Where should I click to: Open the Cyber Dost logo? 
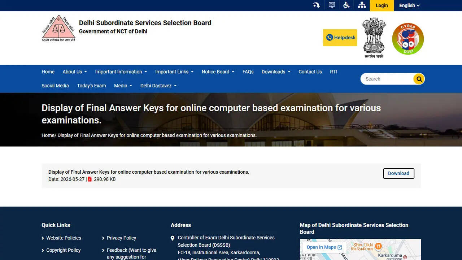(x=408, y=39)
